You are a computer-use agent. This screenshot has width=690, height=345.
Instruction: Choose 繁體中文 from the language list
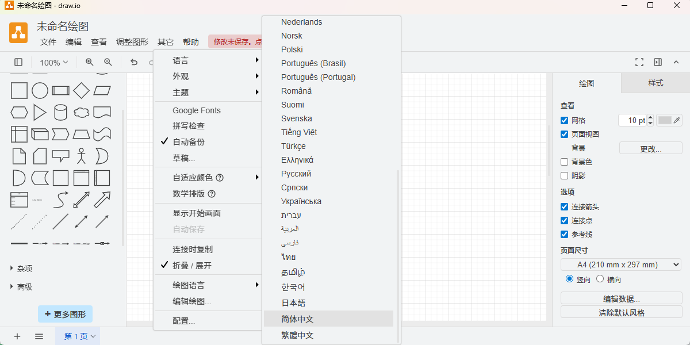tap(297, 335)
